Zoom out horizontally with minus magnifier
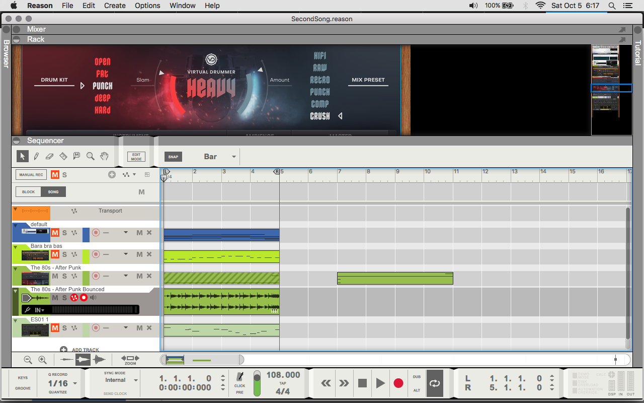 (x=28, y=360)
